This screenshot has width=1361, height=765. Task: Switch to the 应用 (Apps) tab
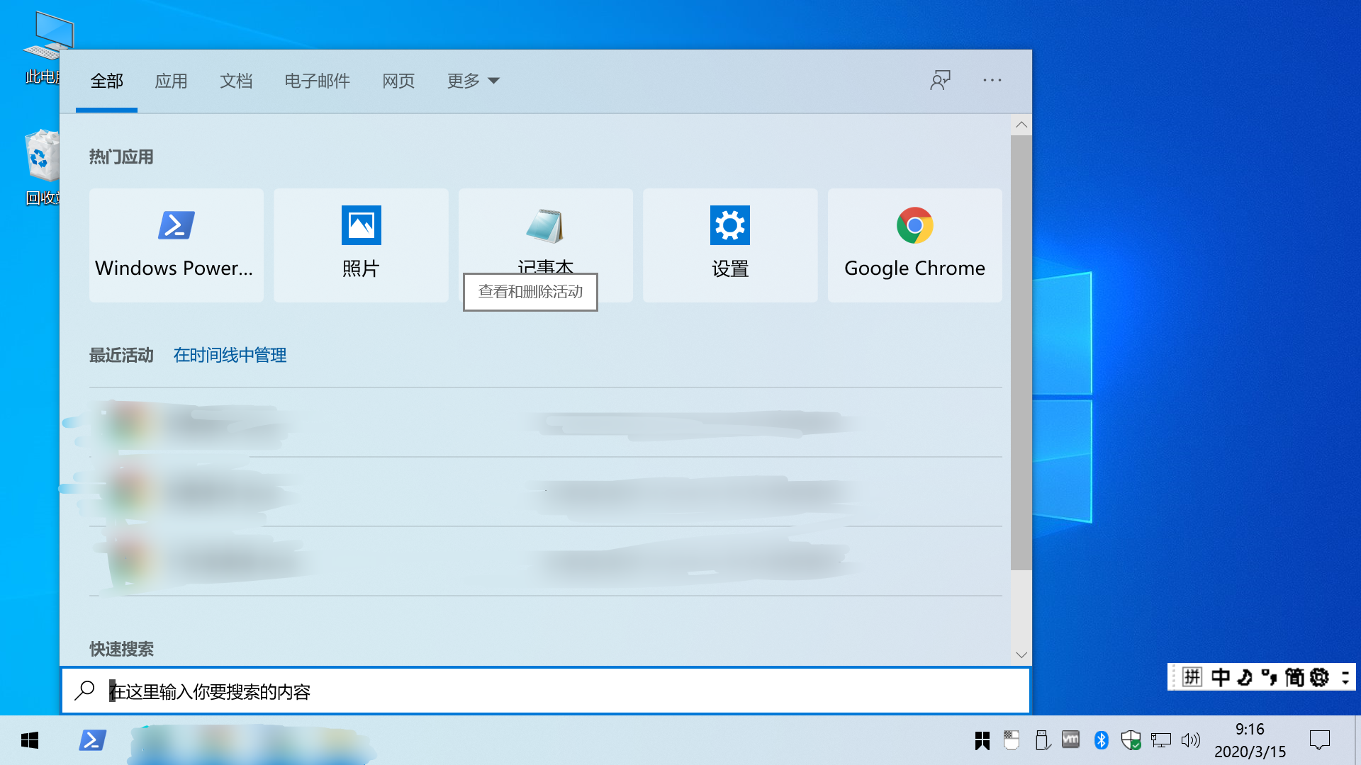coord(171,81)
